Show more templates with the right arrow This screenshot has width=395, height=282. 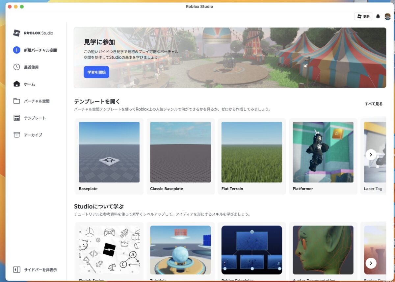[371, 154]
